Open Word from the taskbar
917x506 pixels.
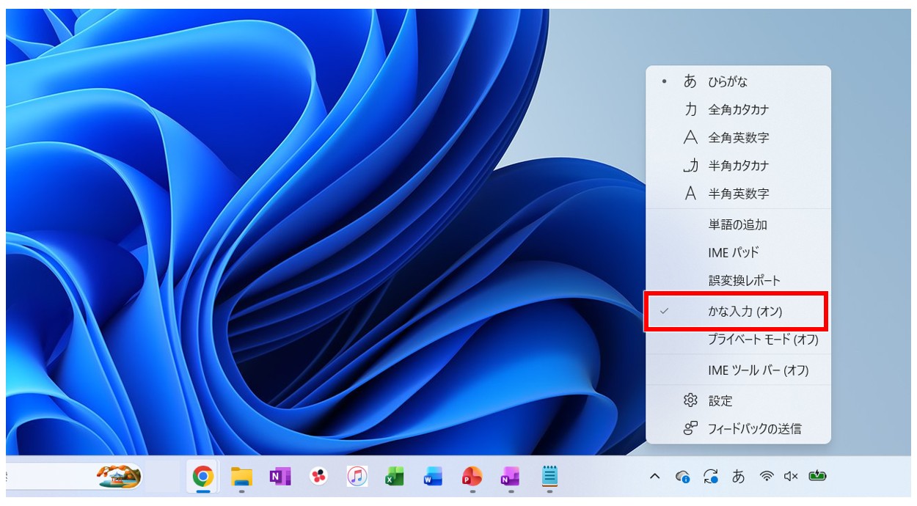434,477
